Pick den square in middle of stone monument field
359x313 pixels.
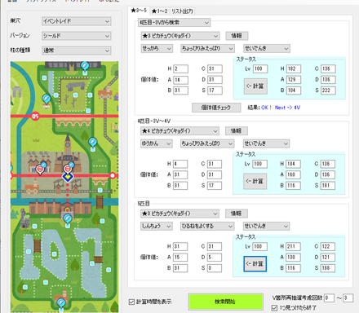76,95
